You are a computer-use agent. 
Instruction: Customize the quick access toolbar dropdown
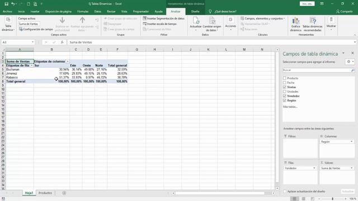[41, 4]
